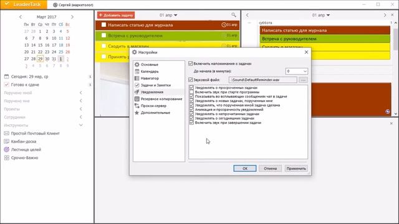Toggle Включить звук при завершении задачи
Image resolution: width=399 pixels, height=224 pixels.
[191, 123]
